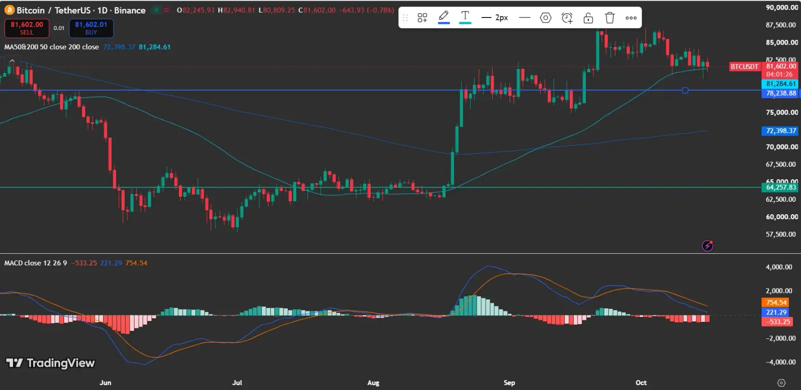This screenshot has height=390, width=801.
Task: Click the 64,257.83 green line price label
Action: 780,187
